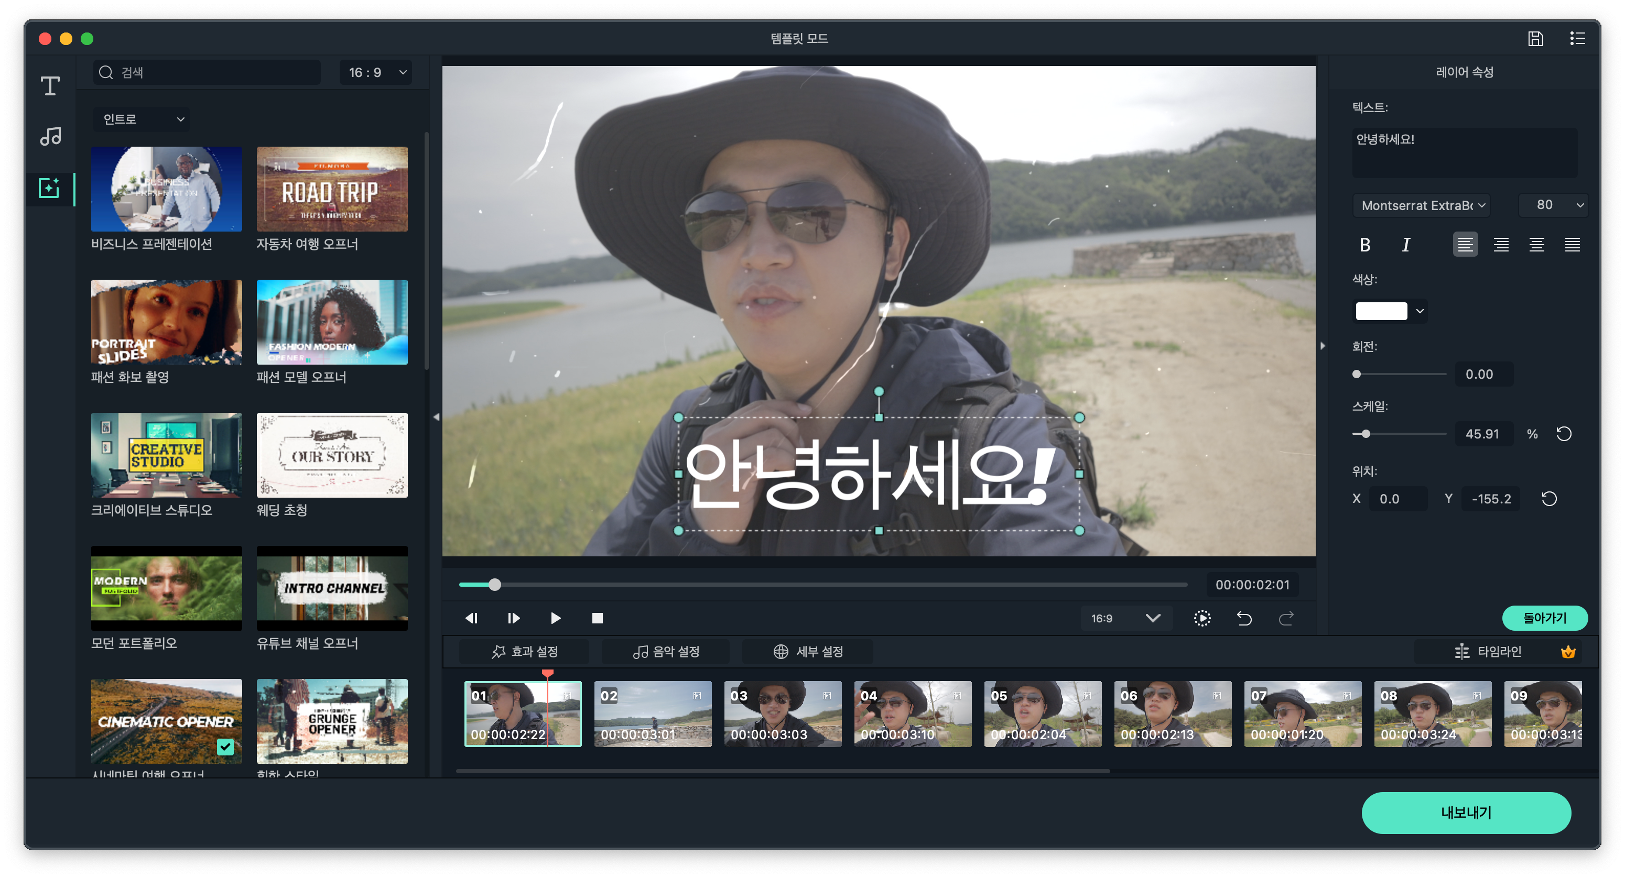Image resolution: width=1625 pixels, height=878 pixels.
Task: Switch to the 음악 설정 tab
Action: pyautogui.click(x=666, y=652)
